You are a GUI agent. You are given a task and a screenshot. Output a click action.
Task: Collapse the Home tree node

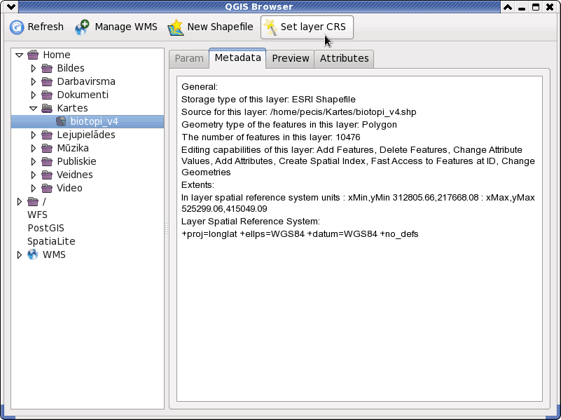click(20, 55)
